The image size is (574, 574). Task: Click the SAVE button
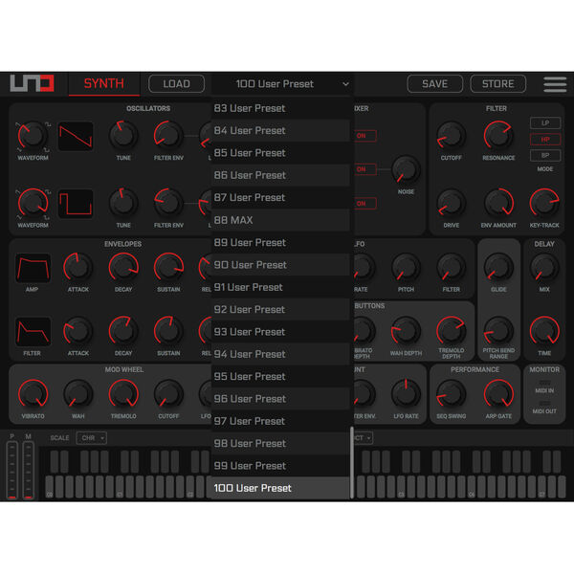pos(435,84)
